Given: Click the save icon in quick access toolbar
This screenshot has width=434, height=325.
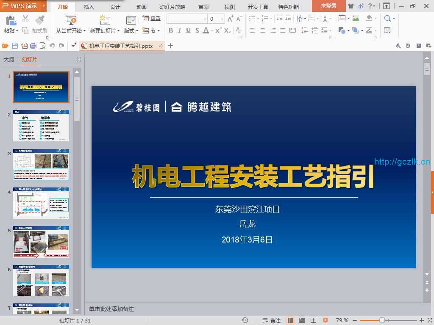Looking at the screenshot, I should click(15, 46).
